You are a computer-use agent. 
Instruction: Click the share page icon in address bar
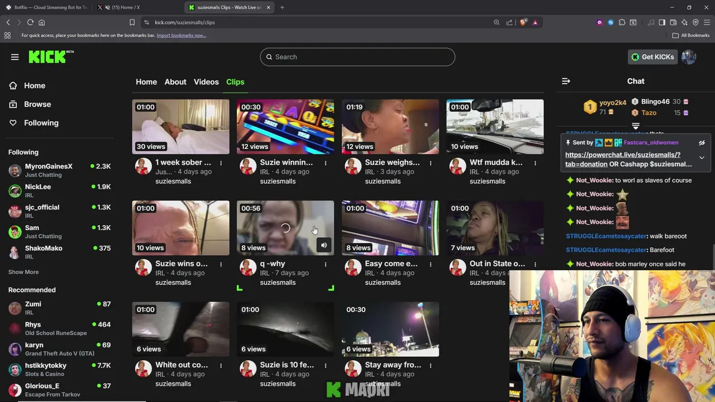coord(509,22)
